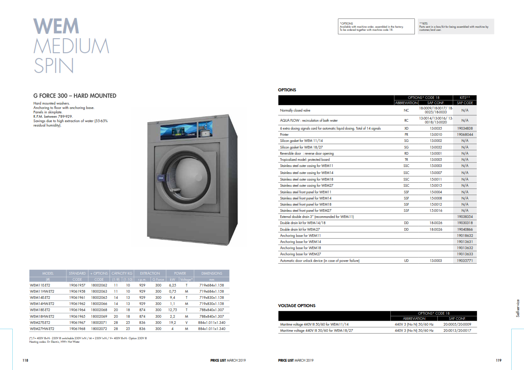Select voltage code 20-0013/20-0017
The height and width of the screenshot is (370, 524).
tap(457, 330)
